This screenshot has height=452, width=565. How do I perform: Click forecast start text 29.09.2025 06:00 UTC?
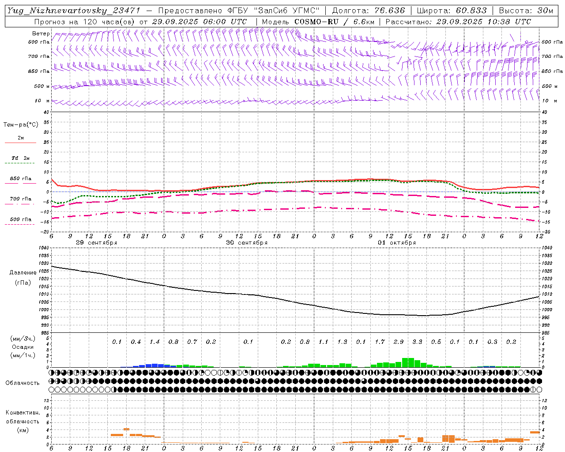click(199, 22)
